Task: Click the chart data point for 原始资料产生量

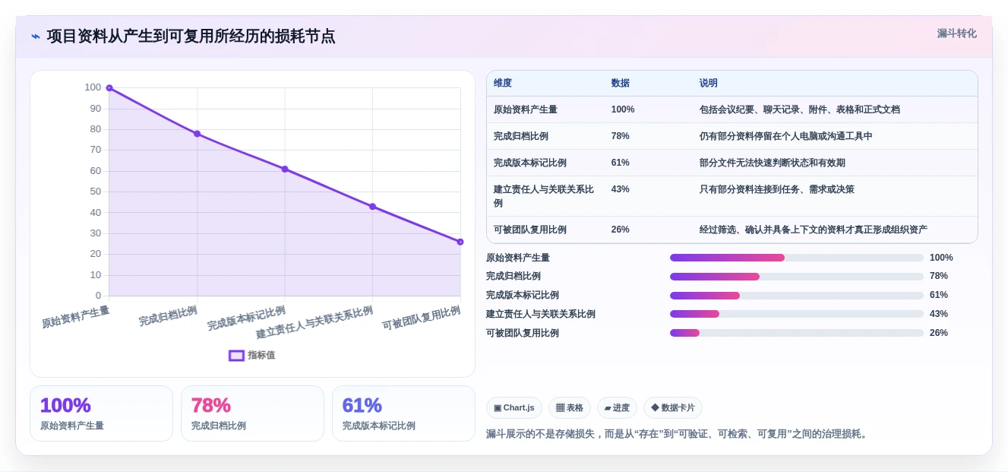Action: (109, 88)
